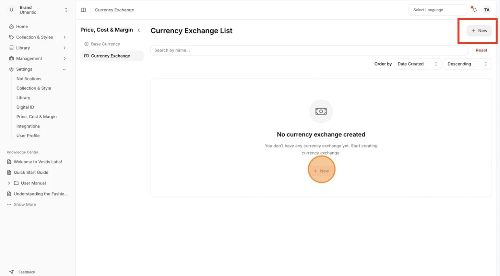Click the Quick Start Guide document icon
Viewport: 500px width, 276px height.
point(9,172)
